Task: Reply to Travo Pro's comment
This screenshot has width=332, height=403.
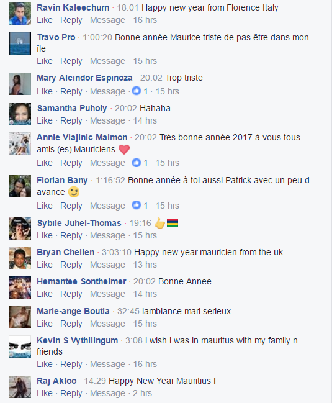Action: click(x=71, y=61)
